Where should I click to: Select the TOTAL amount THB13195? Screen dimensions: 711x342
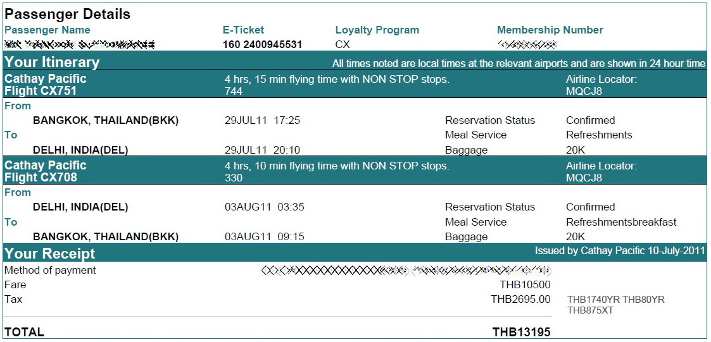pyautogui.click(x=522, y=332)
